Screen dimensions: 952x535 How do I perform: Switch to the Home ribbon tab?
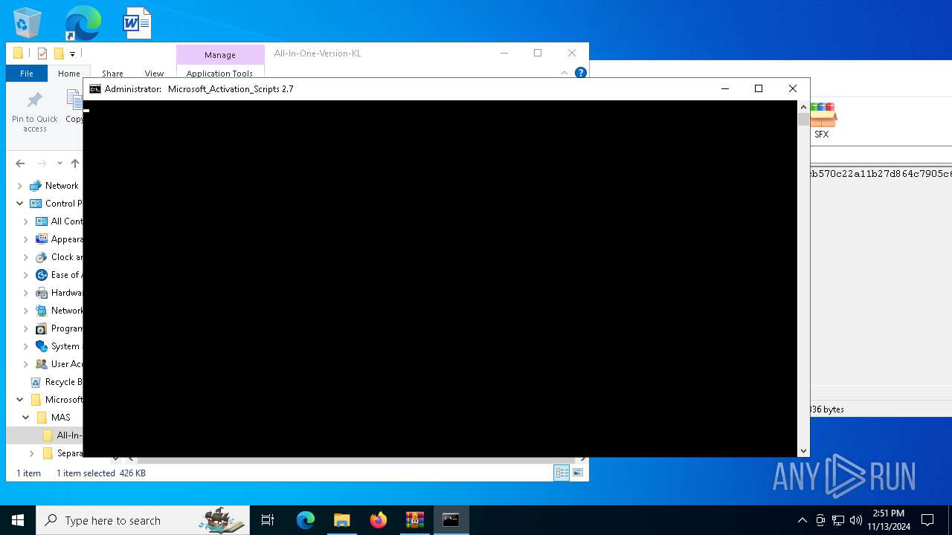[x=68, y=74]
